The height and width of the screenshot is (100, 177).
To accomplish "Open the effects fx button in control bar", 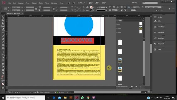I will tap(118, 7).
